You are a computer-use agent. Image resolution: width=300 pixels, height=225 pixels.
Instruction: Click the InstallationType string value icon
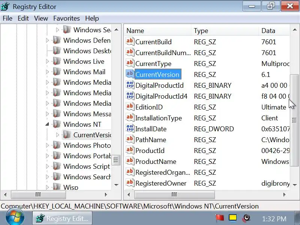click(x=130, y=118)
